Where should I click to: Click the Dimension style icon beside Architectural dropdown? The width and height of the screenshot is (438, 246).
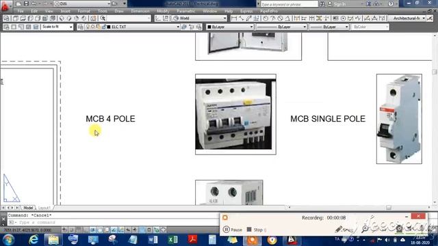pyautogui.click(x=430, y=18)
